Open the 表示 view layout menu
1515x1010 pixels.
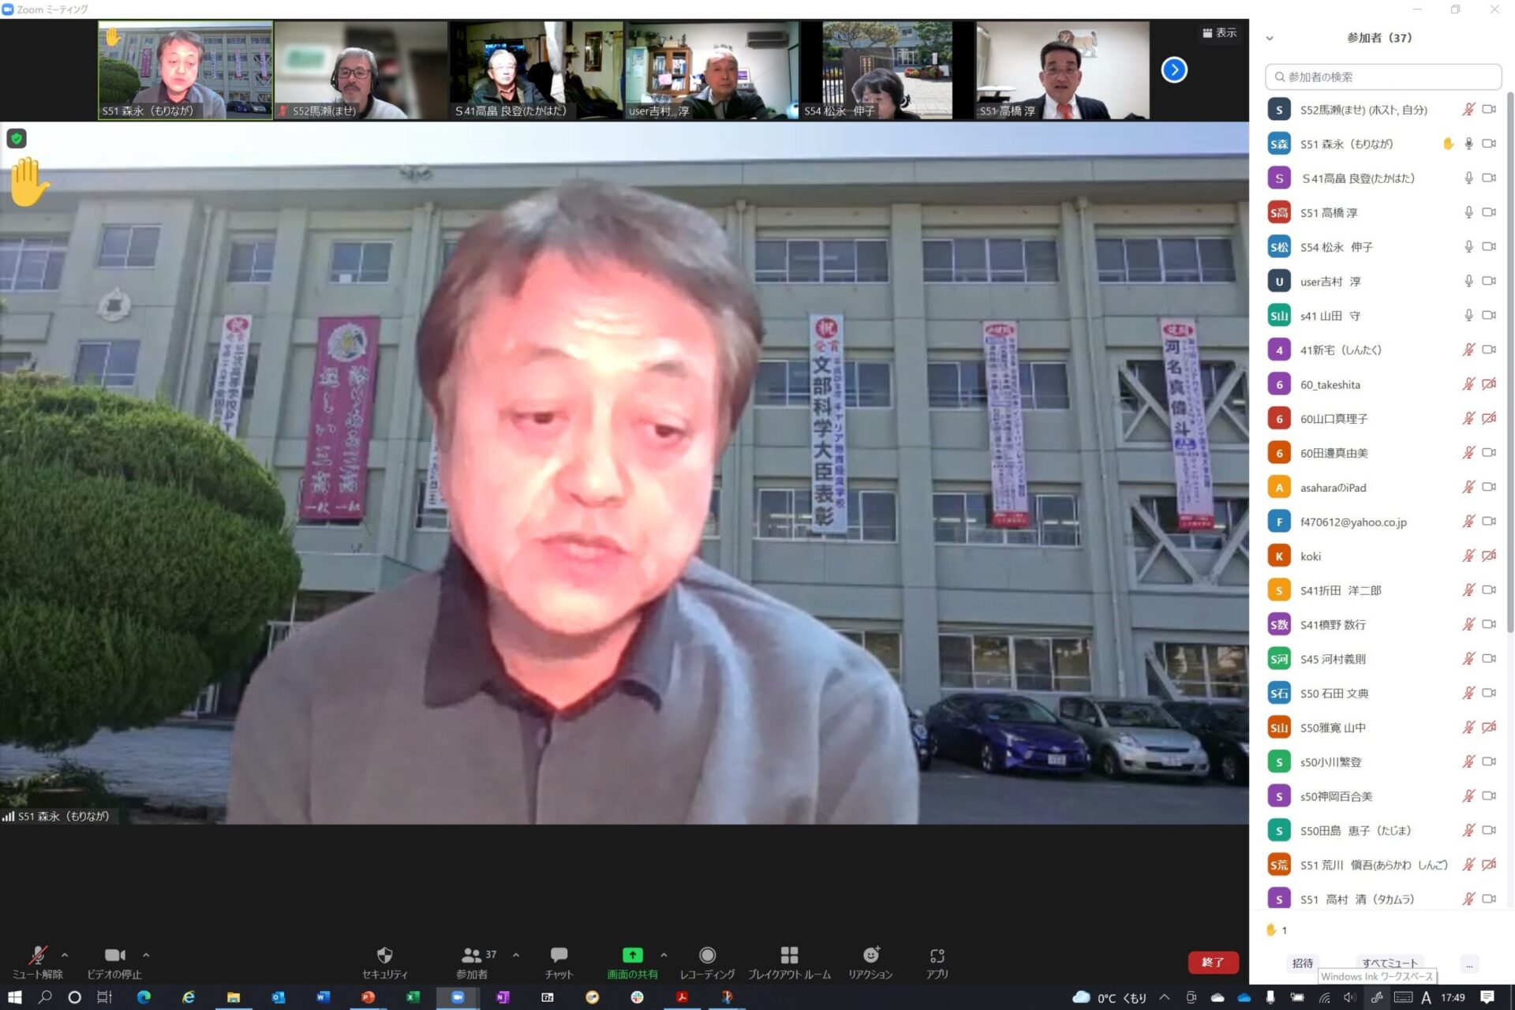[1219, 33]
